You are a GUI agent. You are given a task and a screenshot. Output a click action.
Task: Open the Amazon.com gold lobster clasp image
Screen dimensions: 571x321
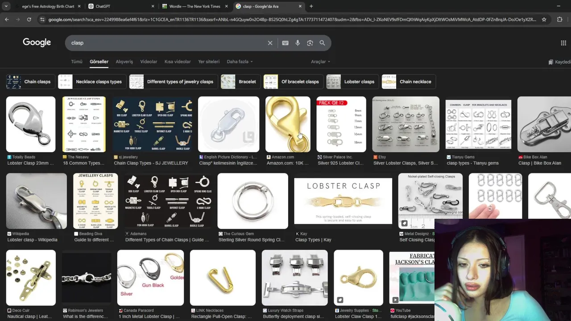(288, 124)
